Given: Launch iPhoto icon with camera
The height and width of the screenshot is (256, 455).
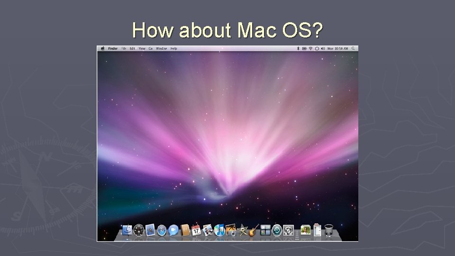Looking at the screenshot, I should pyautogui.click(x=231, y=230).
